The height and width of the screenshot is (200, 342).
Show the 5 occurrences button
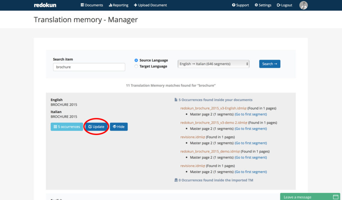click(67, 127)
